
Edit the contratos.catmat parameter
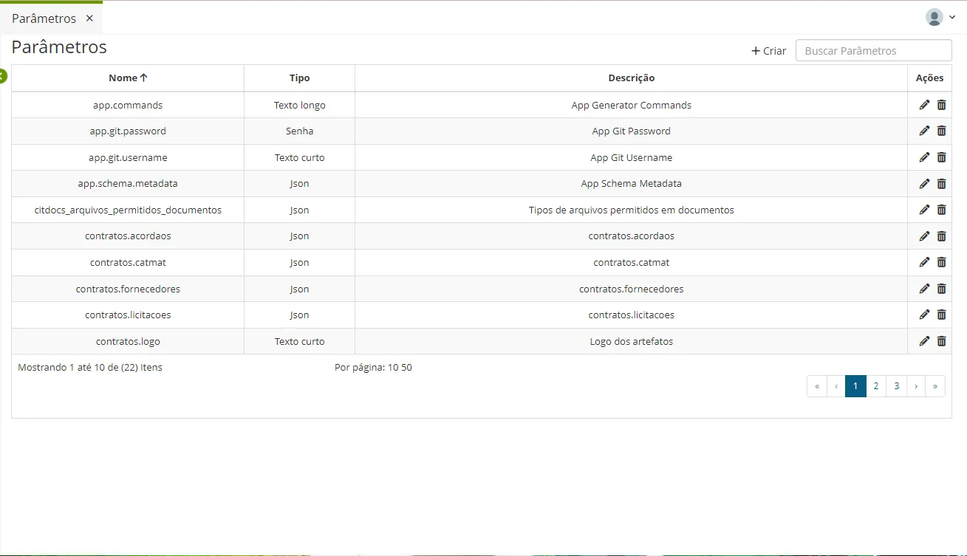[x=924, y=262]
